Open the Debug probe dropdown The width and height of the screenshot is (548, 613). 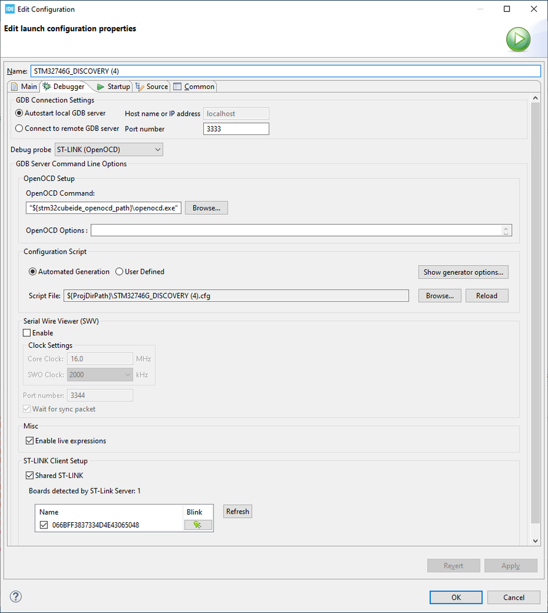coord(109,149)
